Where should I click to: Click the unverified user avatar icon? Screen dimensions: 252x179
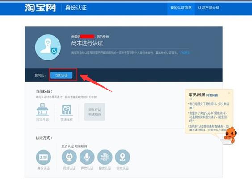(x=48, y=47)
